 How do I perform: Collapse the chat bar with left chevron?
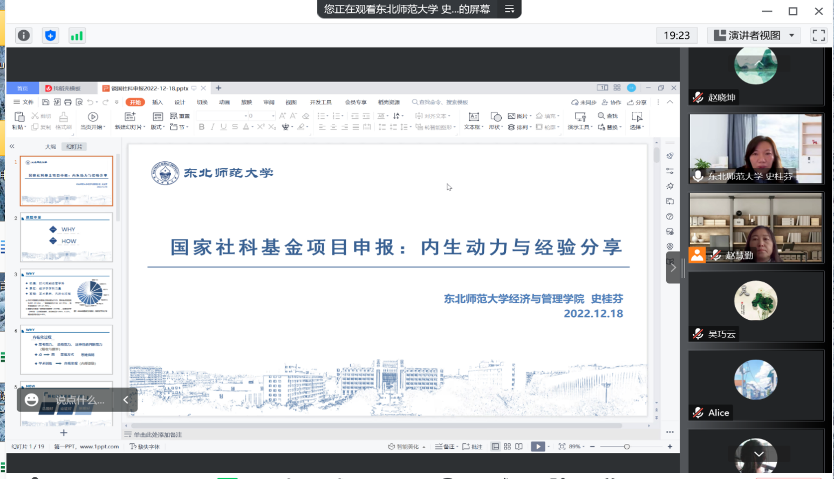126,400
